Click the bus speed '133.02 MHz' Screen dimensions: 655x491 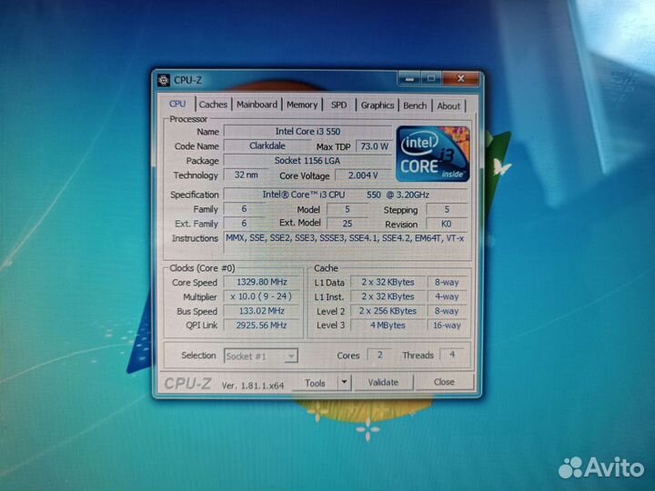click(261, 311)
